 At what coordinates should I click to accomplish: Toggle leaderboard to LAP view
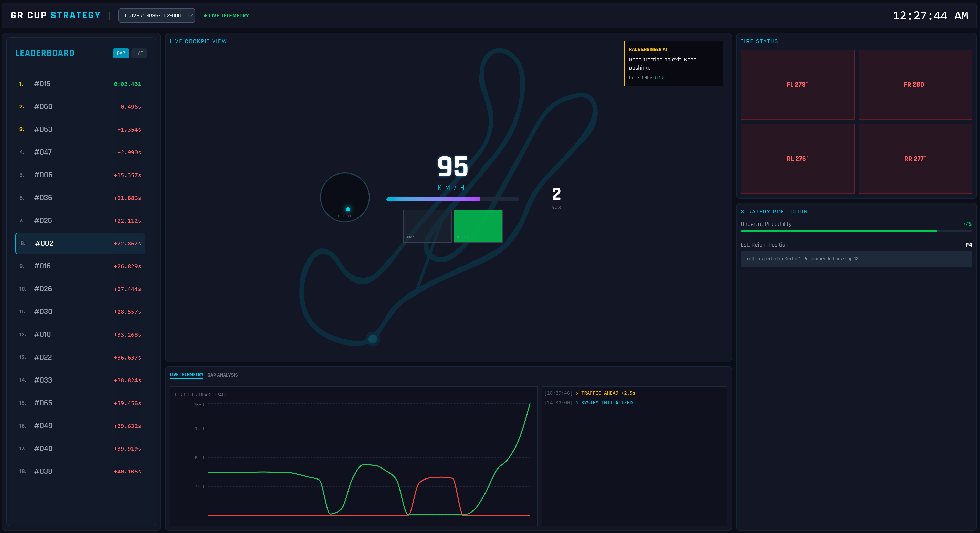139,53
